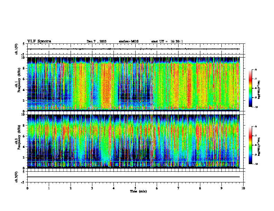Click time axis tick label "5"
The height and width of the screenshot is (211, 274).
point(135,188)
